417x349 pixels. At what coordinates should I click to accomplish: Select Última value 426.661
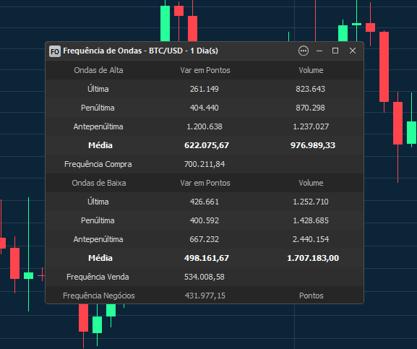click(205, 202)
